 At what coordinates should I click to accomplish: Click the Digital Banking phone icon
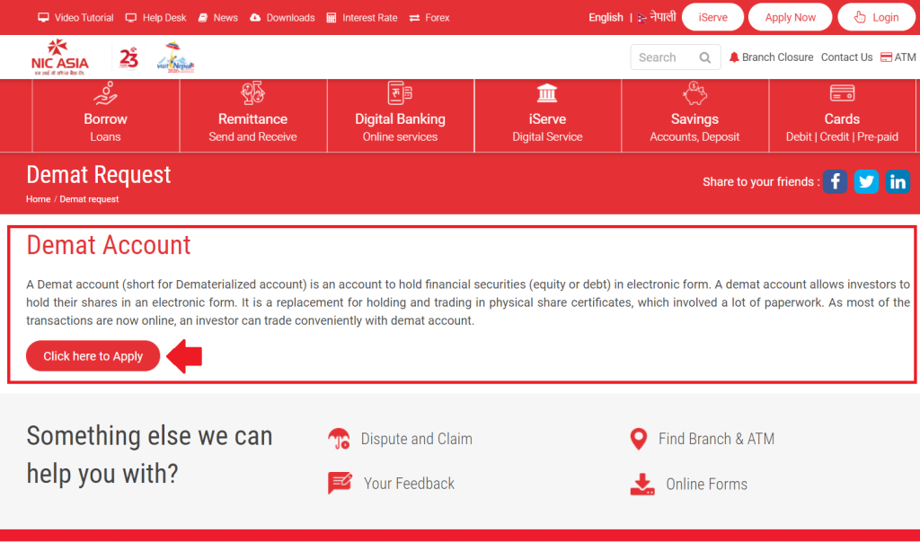coord(400,93)
